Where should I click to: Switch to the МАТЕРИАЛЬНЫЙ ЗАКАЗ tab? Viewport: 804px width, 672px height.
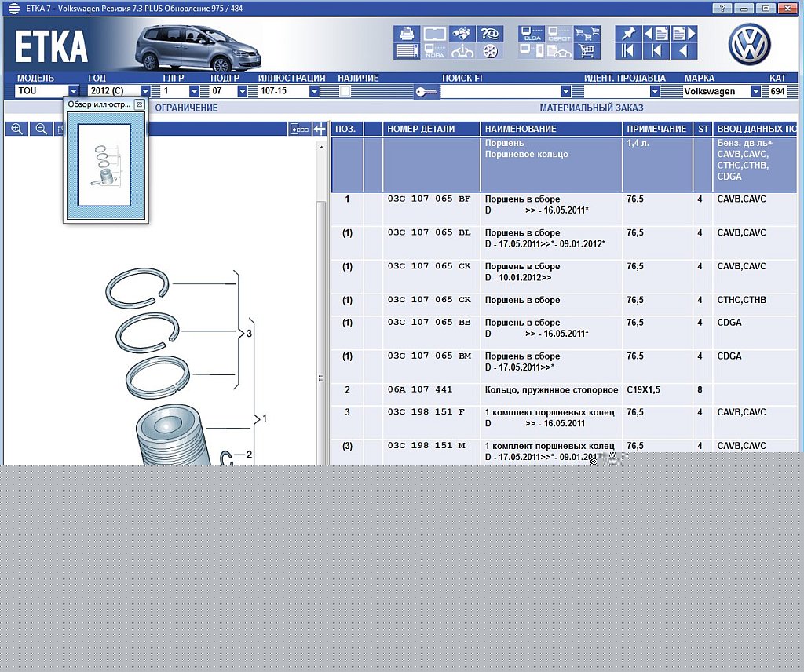click(591, 108)
